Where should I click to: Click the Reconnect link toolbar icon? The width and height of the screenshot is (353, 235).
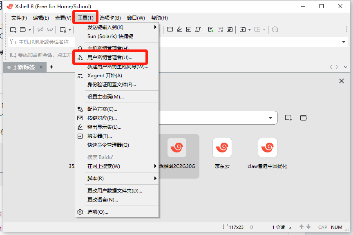50,29
